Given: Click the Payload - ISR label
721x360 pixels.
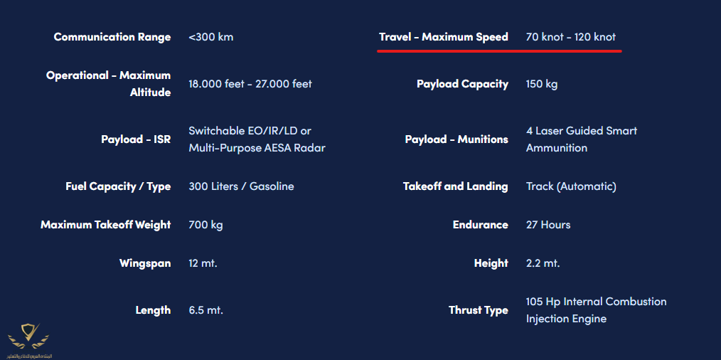Looking at the screenshot, I should click(x=136, y=139).
